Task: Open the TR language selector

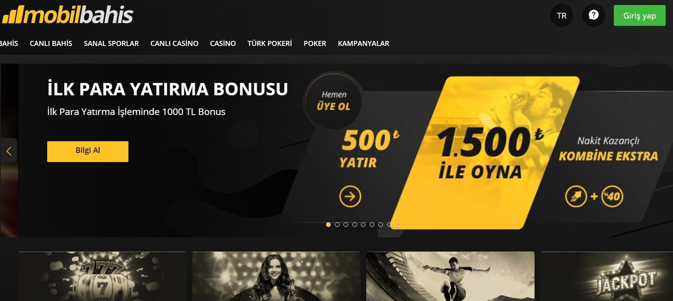Action: click(562, 15)
